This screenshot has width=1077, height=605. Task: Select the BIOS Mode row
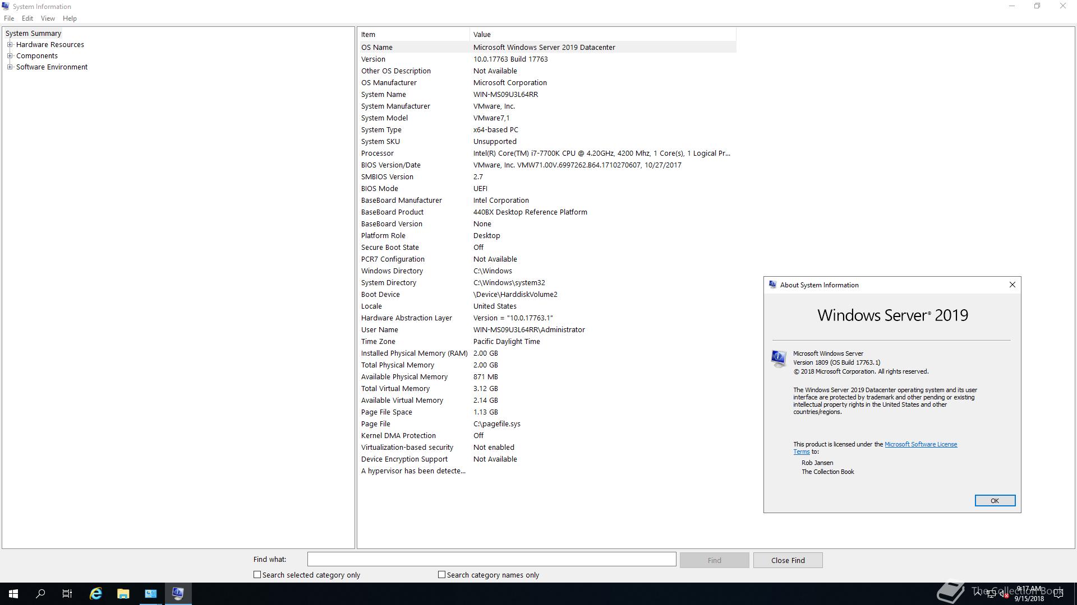point(547,188)
